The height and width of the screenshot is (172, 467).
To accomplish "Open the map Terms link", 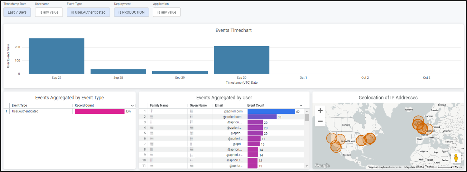I will pos(458,167).
